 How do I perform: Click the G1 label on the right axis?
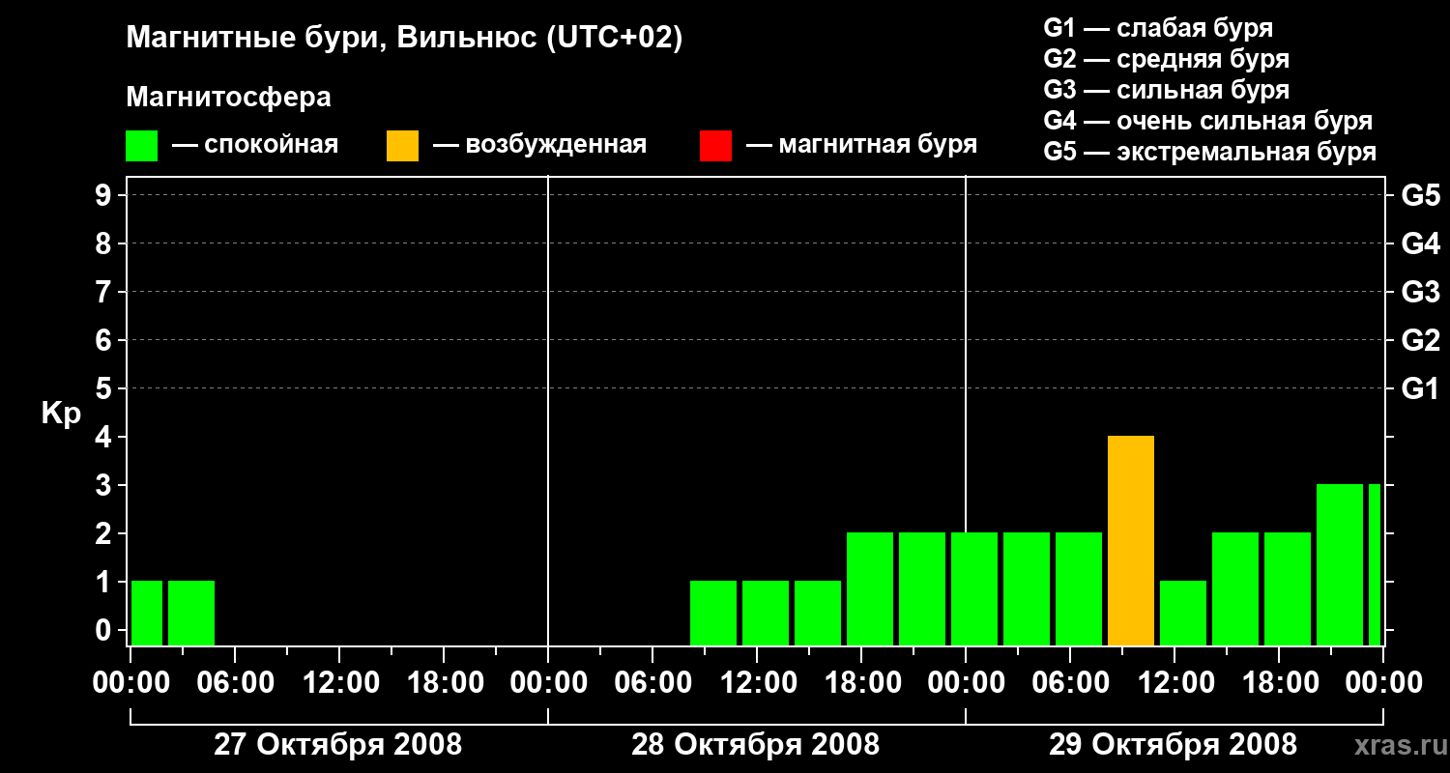coord(1421,388)
